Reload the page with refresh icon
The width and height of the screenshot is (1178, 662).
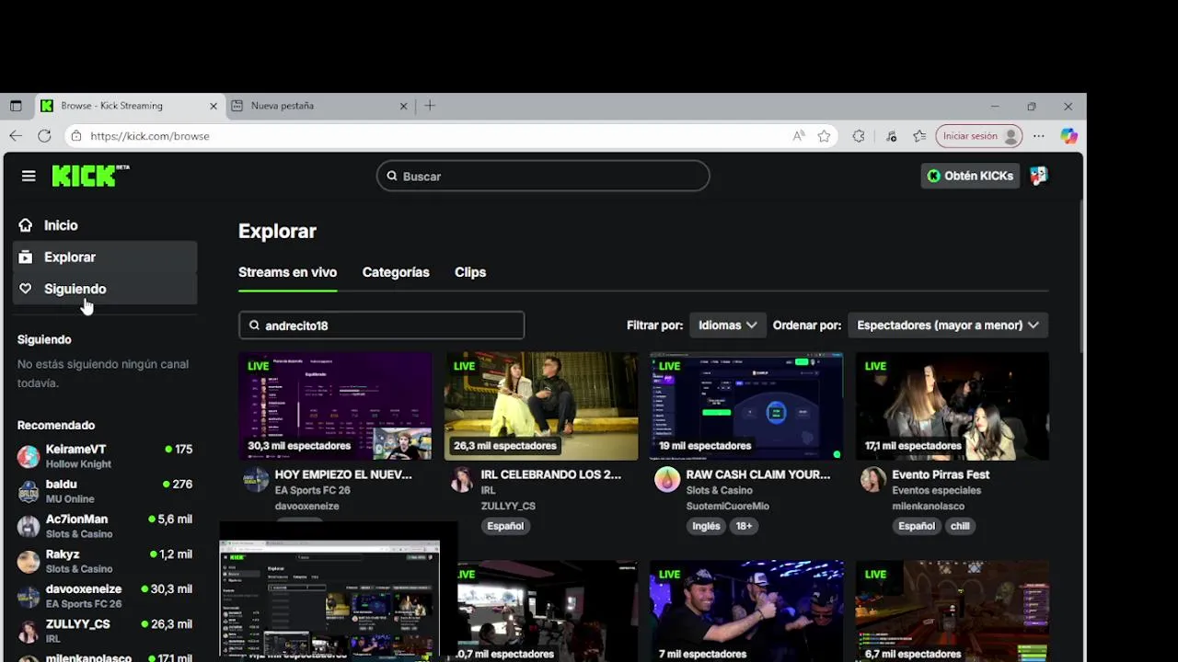click(44, 136)
